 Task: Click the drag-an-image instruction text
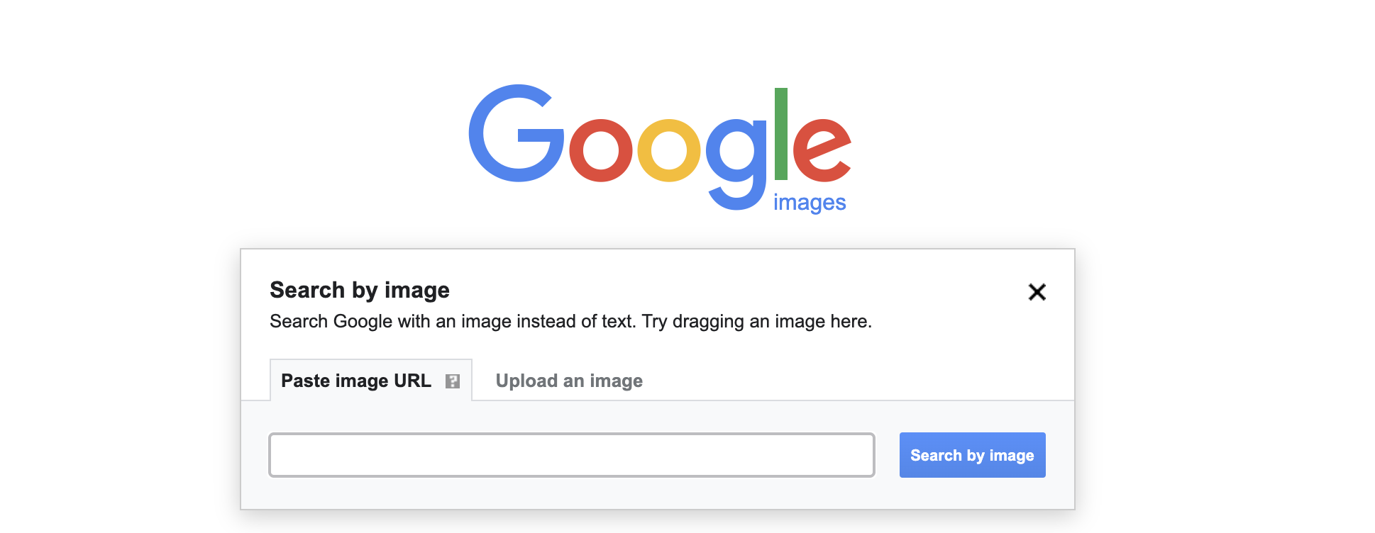(570, 321)
